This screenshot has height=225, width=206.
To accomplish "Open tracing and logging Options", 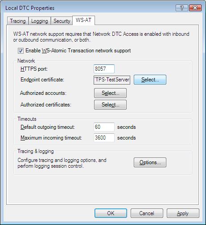I will click(150, 162).
